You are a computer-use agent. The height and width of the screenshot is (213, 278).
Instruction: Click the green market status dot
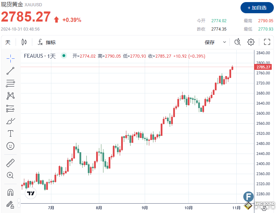[64, 56]
